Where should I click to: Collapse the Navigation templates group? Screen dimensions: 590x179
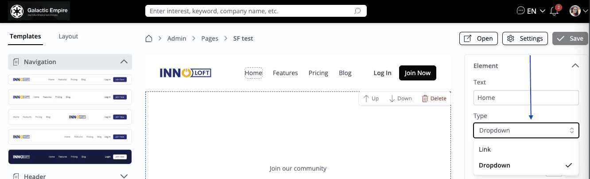pos(124,62)
